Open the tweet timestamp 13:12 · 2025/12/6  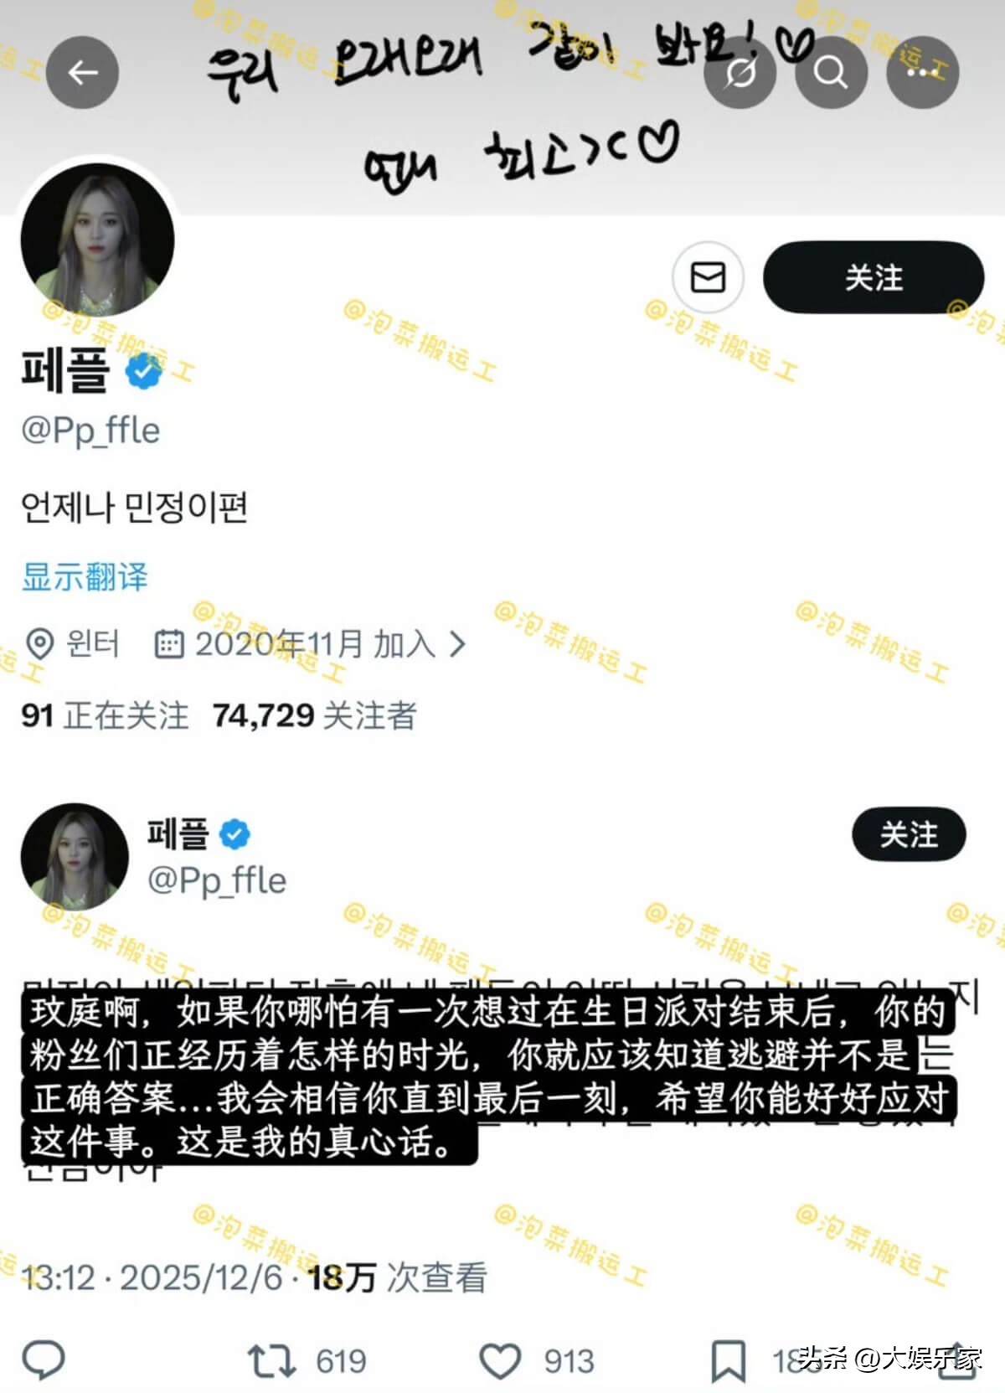pos(152,1277)
